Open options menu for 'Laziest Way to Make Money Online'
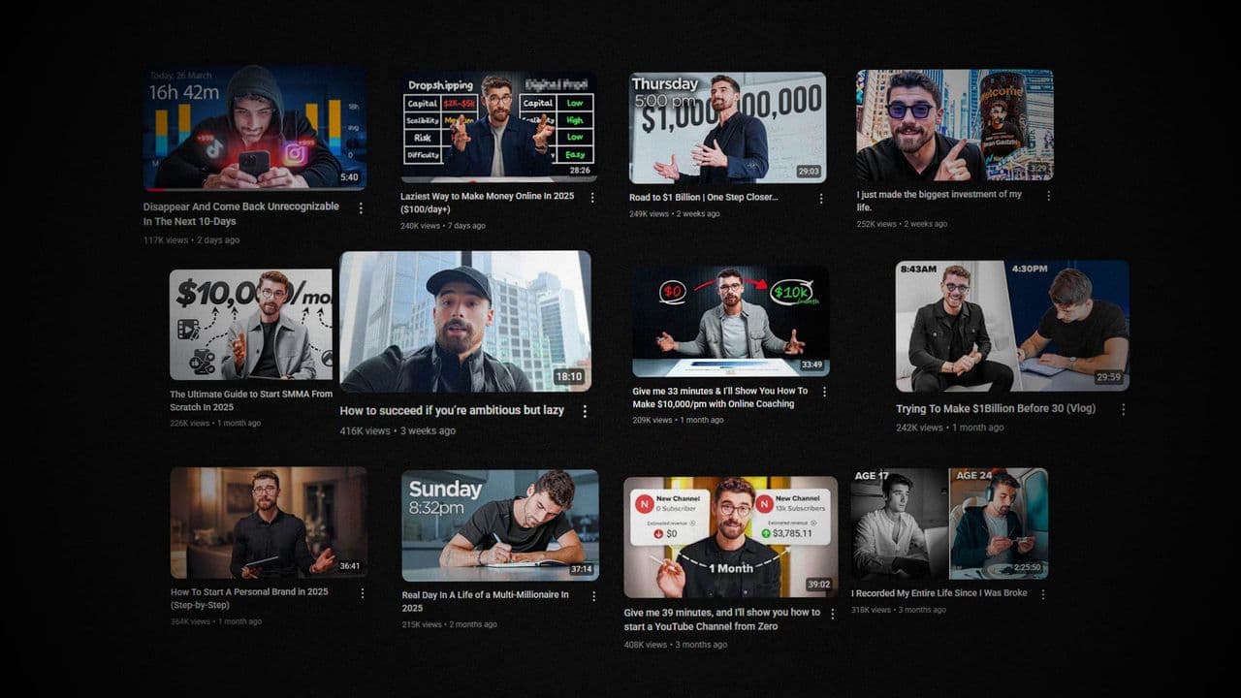This screenshot has width=1241, height=698. [x=592, y=196]
